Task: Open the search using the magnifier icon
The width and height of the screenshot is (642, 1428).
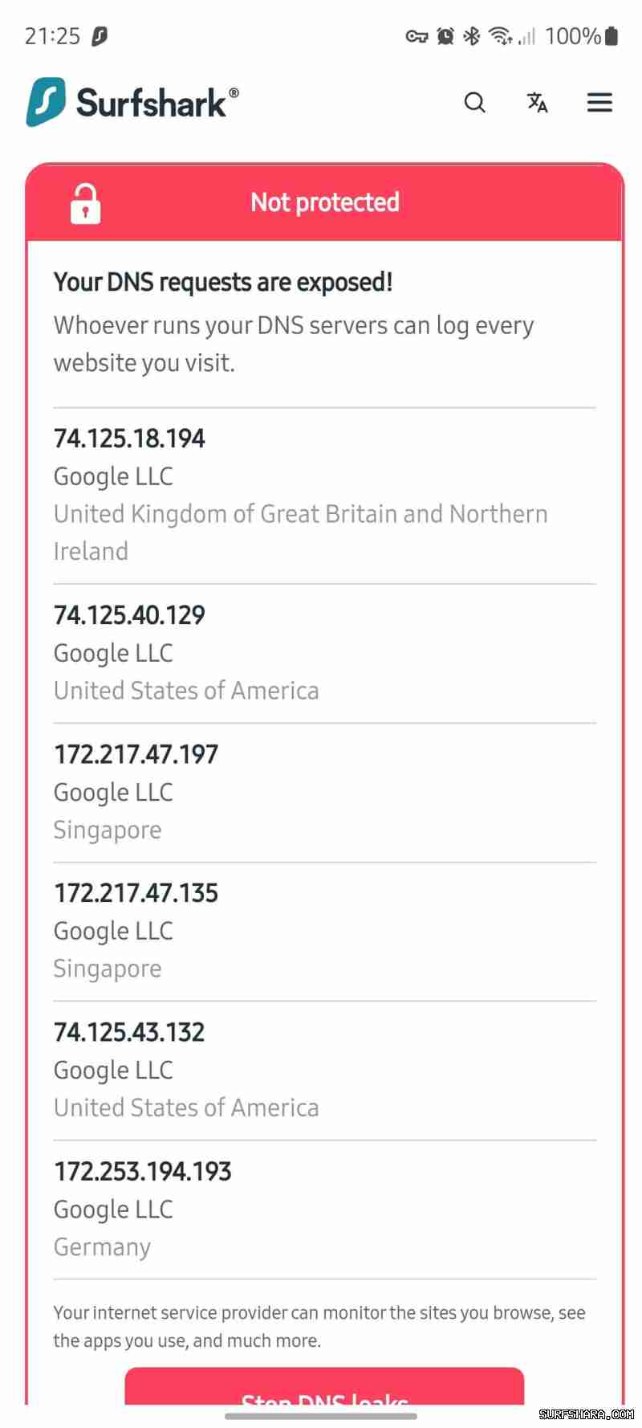Action: click(474, 103)
